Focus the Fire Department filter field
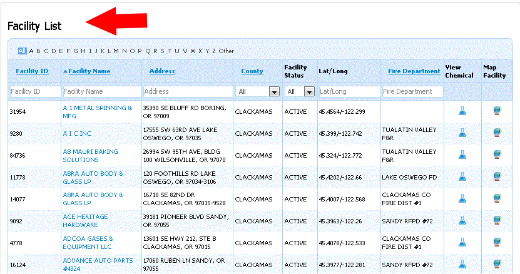This screenshot has height=274, width=520. [x=412, y=91]
